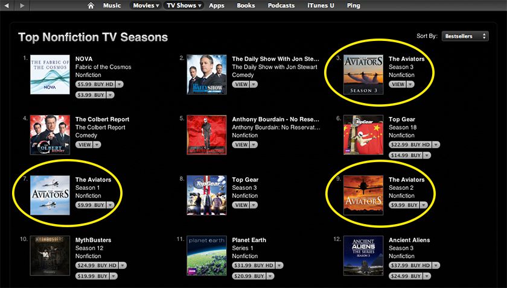Buy The Aviators Season 1 for $9.99

coord(91,205)
